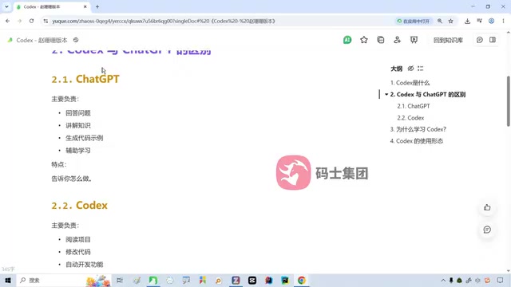Start presentation mode with the presenter icon
511x287 pixels.
[414, 40]
